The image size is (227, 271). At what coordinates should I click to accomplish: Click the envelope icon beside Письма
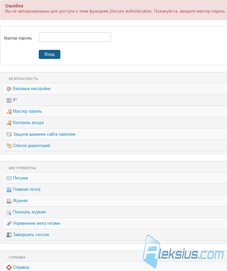tap(9, 178)
